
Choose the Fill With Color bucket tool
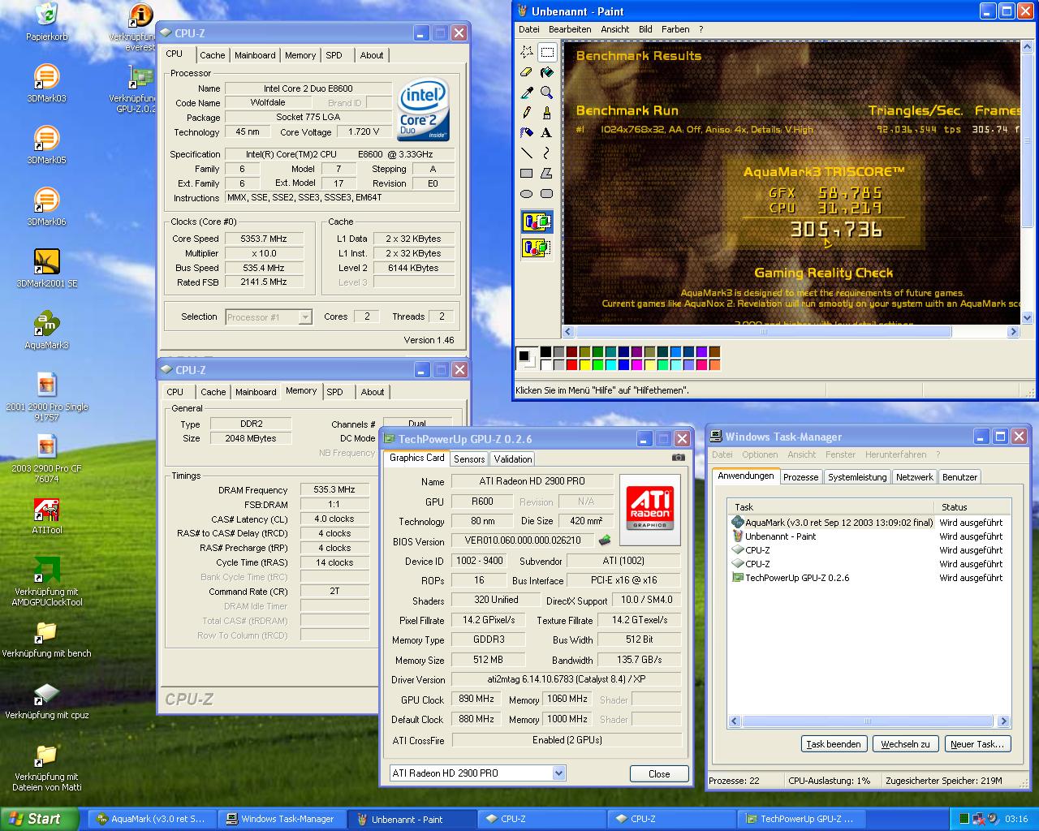(x=547, y=72)
